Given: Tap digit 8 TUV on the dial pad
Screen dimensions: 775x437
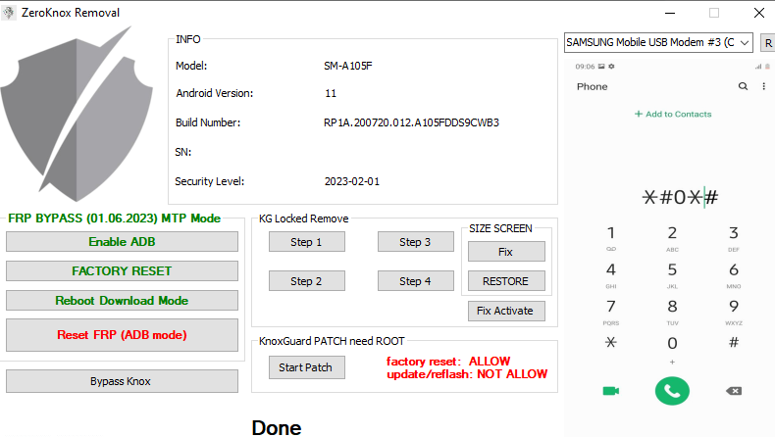Looking at the screenshot, I should [672, 311].
